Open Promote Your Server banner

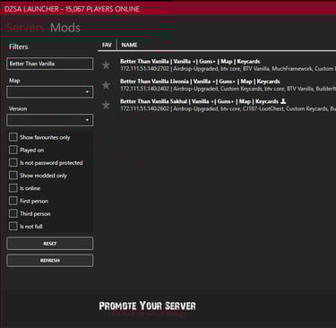tap(147, 306)
